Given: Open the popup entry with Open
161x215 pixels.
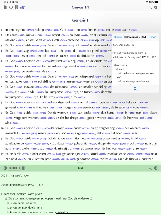Looking at the screenshot, I should (153, 37).
